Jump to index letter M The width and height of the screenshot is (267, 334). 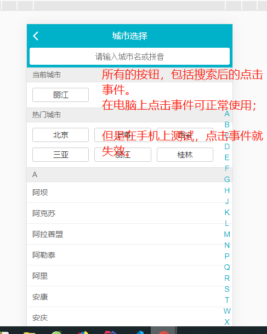pyautogui.click(x=227, y=234)
